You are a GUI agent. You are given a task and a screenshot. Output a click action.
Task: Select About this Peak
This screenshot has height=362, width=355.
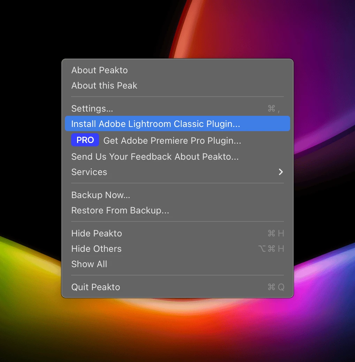point(177,85)
